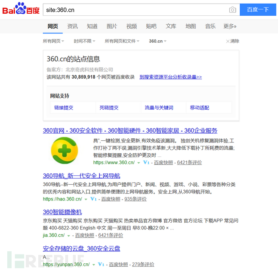Viewport: 278px width, 271px height.
Task: Click the 360.cn的站点信息 heading
Action: pyautogui.click(x=73, y=59)
